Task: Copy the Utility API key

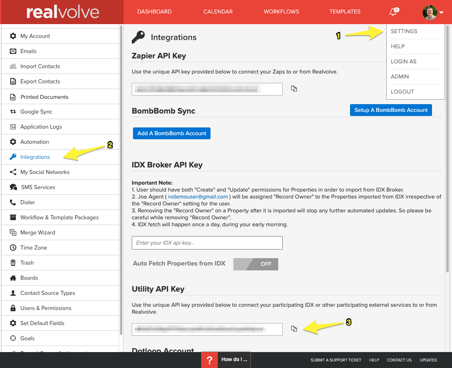Action: point(294,329)
